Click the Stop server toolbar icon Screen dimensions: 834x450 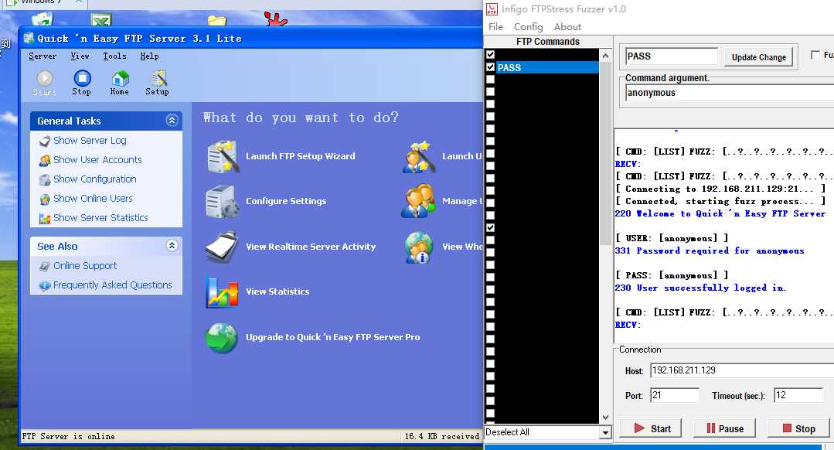(82, 79)
